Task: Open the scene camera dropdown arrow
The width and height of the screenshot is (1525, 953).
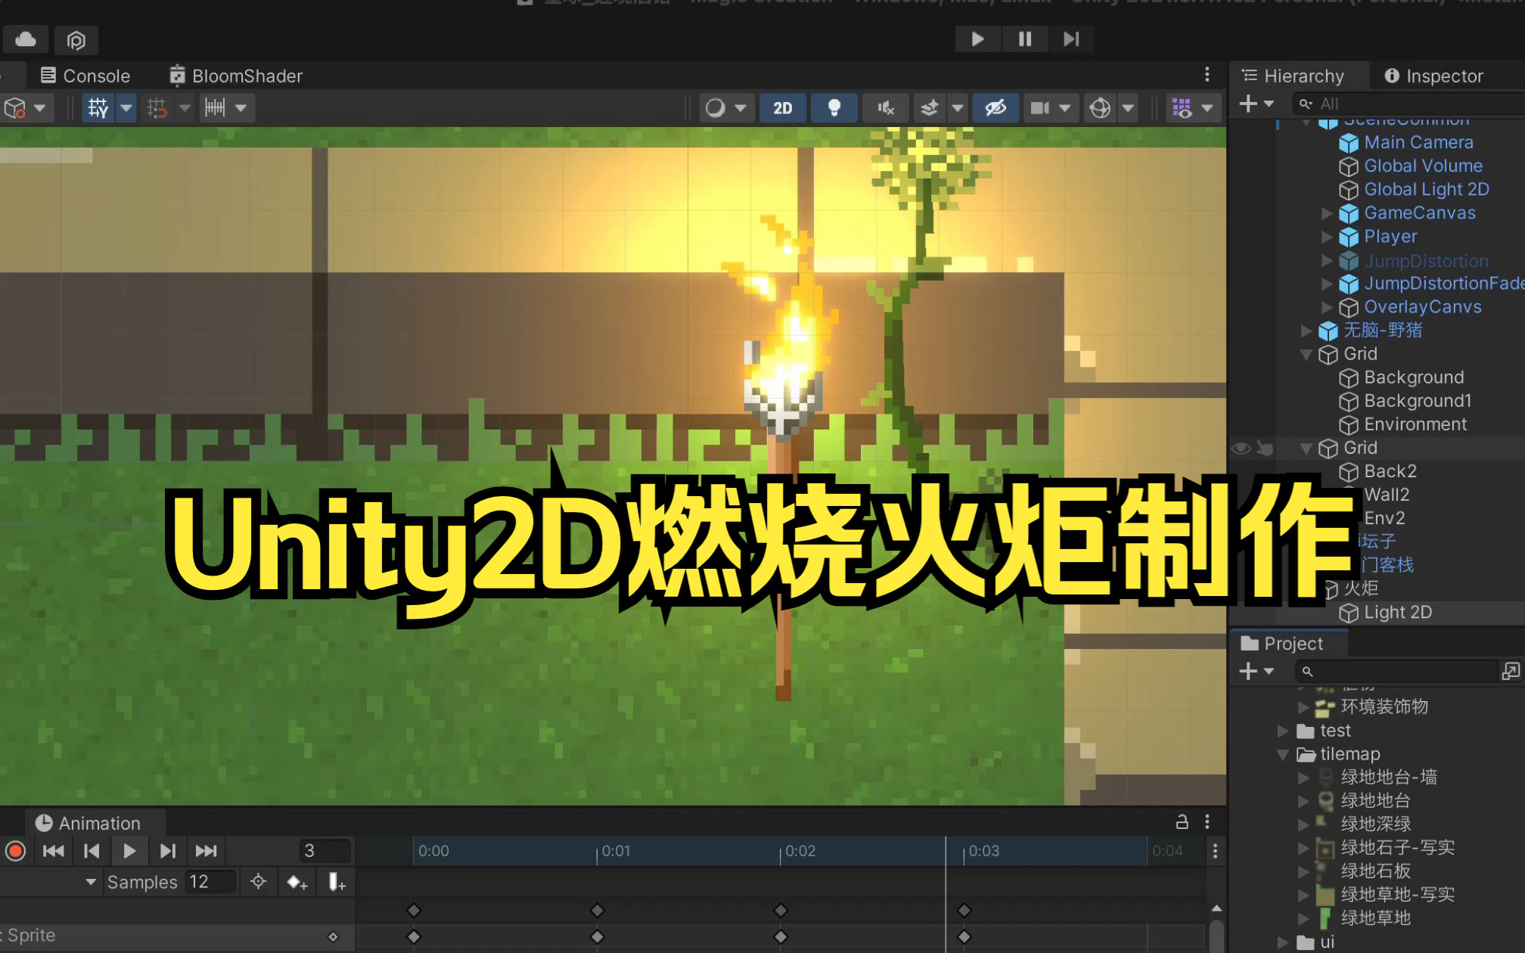Action: [x=1065, y=108]
